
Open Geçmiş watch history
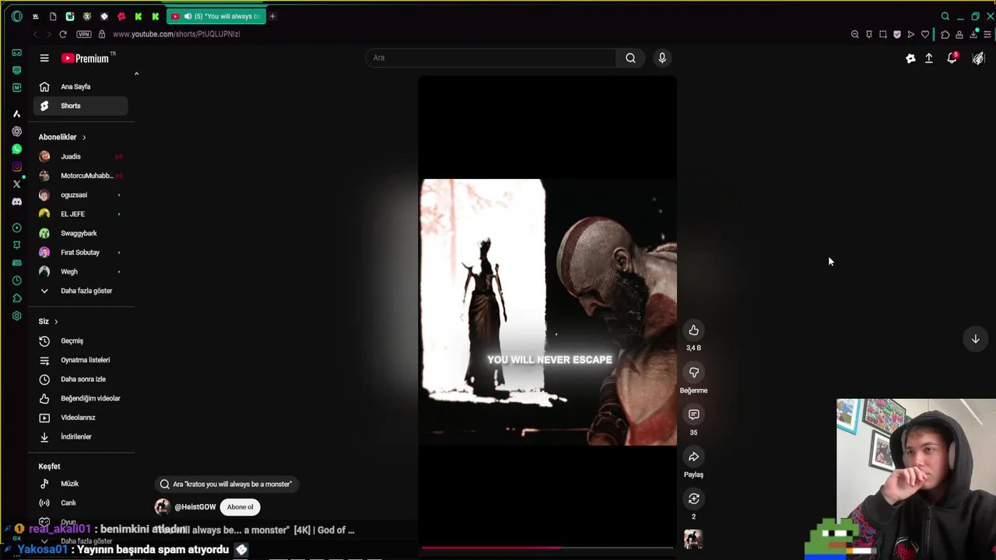pos(81,341)
